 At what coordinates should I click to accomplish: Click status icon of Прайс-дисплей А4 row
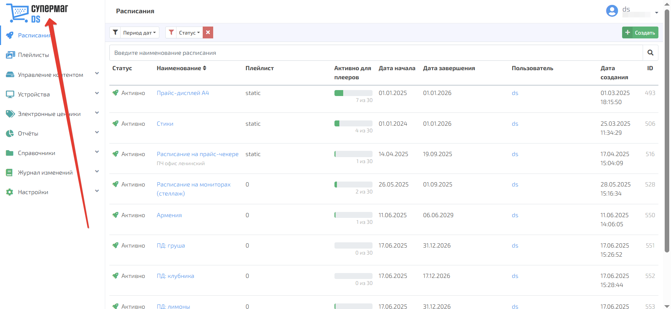115,93
